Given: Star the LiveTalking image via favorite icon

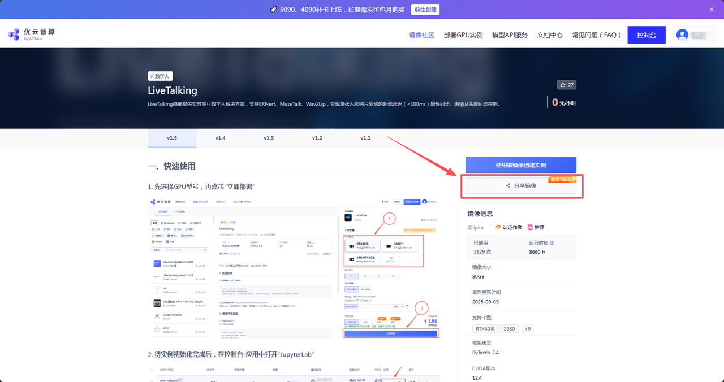Looking at the screenshot, I should pyautogui.click(x=563, y=85).
